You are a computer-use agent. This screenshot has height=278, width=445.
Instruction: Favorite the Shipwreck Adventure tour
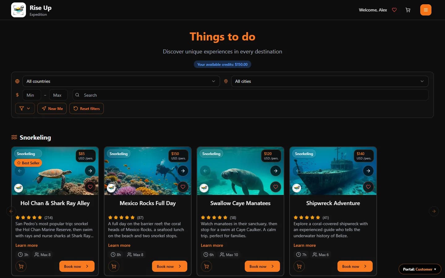tap(368, 187)
